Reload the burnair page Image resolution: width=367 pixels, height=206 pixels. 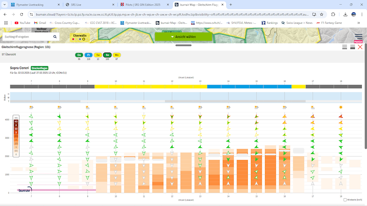[22, 15]
